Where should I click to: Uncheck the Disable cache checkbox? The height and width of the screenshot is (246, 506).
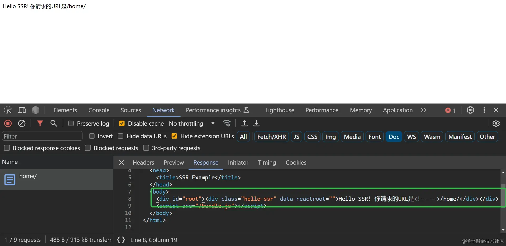[122, 124]
